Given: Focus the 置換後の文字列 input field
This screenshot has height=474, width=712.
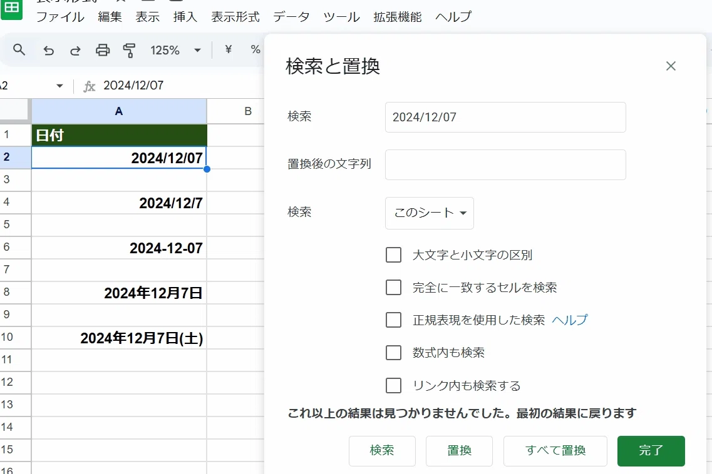Looking at the screenshot, I should click(x=505, y=164).
